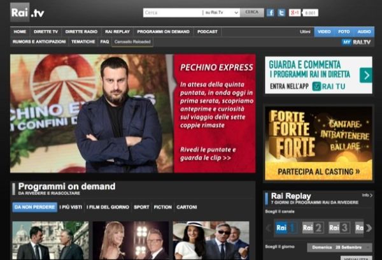Open the Forte Forte Forte casting banner
382x260 pixels.
(x=318, y=143)
